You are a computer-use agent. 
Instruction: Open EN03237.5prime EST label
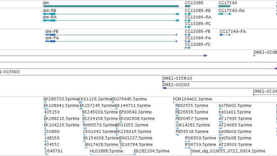pos(136,138)
